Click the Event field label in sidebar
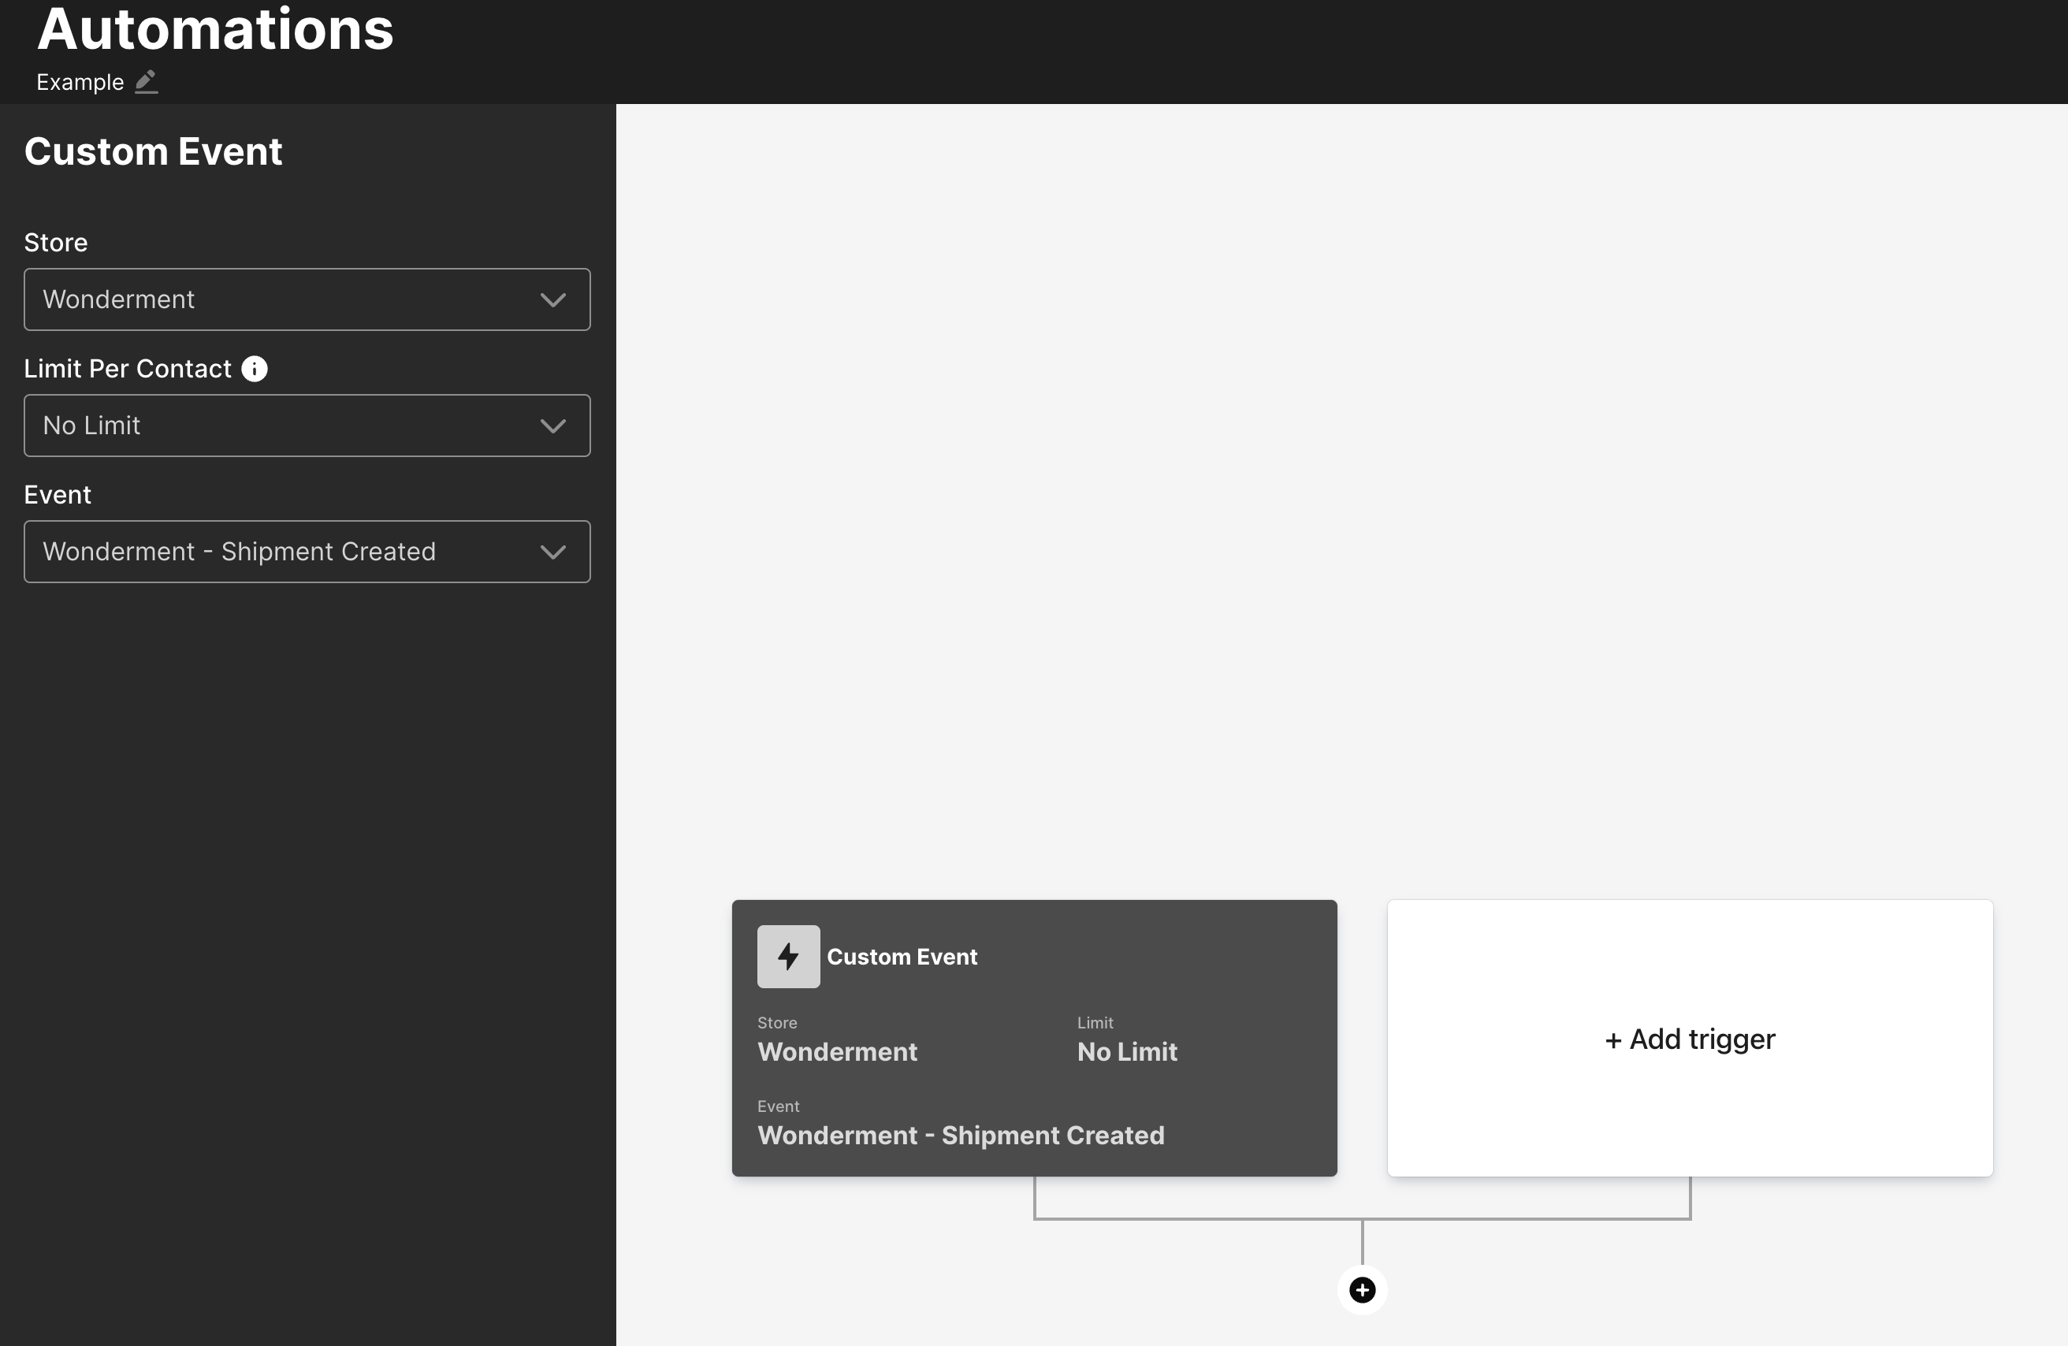2068x1346 pixels. [x=58, y=496]
